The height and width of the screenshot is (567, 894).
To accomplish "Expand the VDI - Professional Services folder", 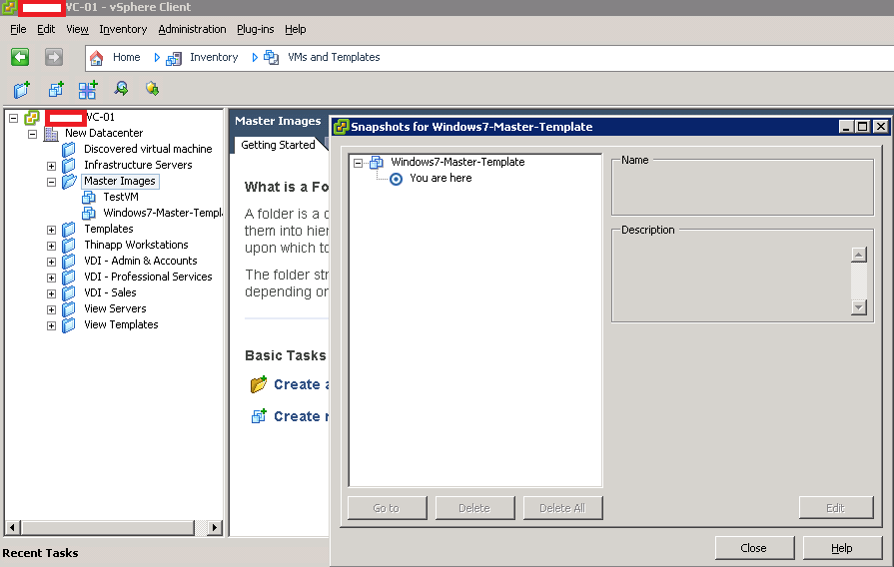I will (x=51, y=278).
